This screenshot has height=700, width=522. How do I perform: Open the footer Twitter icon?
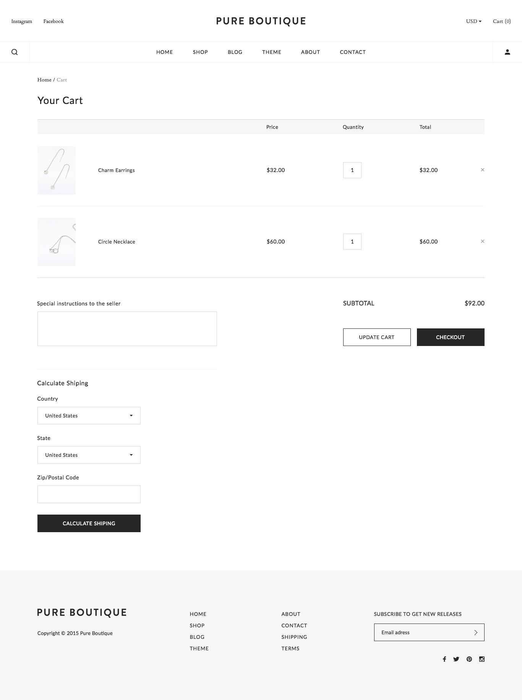(x=456, y=659)
